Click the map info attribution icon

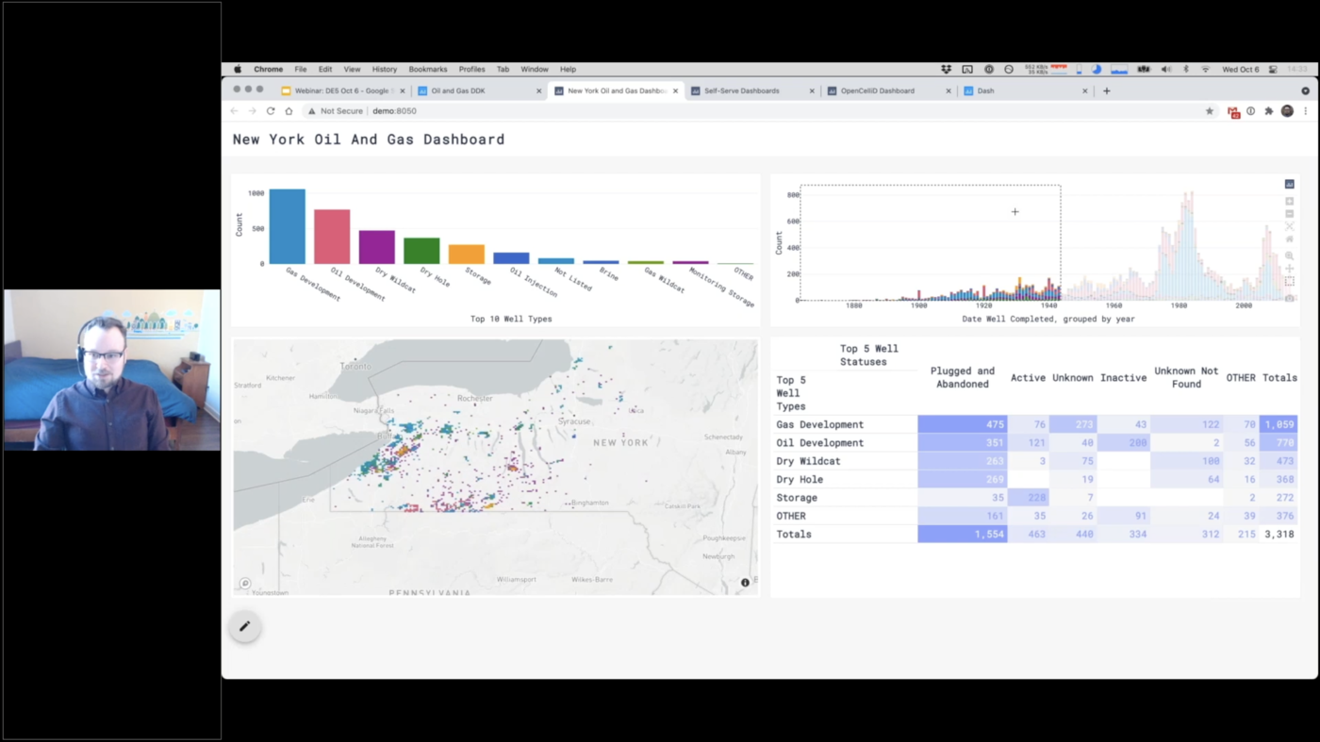coord(745,583)
